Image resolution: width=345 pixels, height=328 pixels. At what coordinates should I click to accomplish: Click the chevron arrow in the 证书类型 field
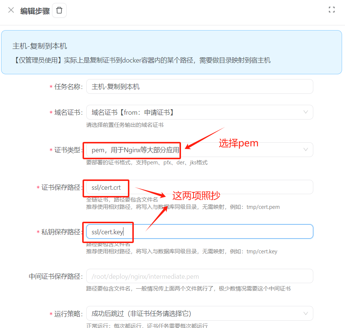tap(306, 150)
